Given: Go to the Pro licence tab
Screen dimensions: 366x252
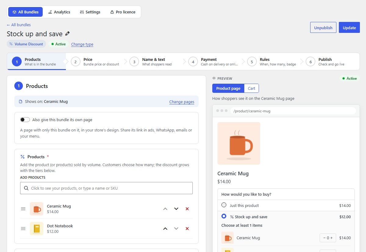Looking at the screenshot, I should (x=123, y=12).
